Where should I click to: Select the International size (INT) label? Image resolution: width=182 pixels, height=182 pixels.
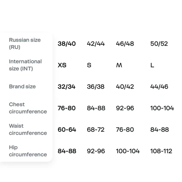click(x=25, y=65)
